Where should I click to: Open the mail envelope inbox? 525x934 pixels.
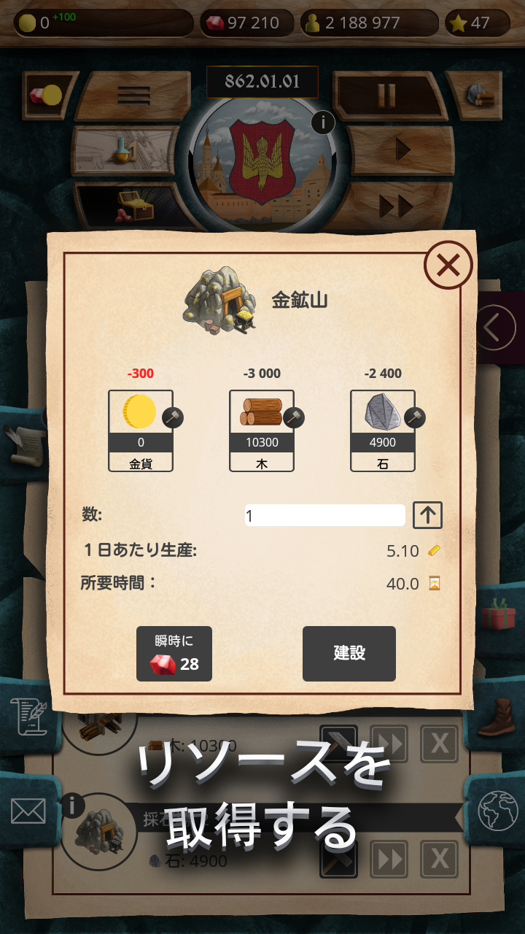click(x=28, y=811)
